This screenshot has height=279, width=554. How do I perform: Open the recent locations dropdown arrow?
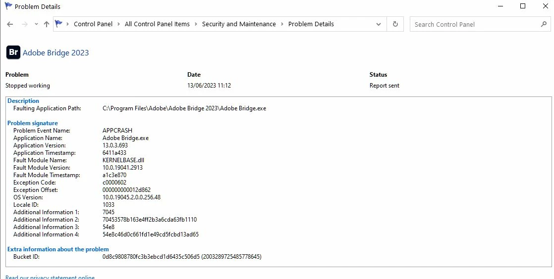coord(36,24)
